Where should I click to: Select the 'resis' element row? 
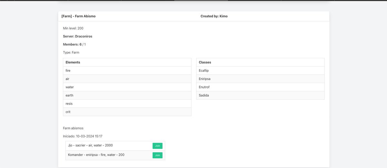tap(127, 104)
